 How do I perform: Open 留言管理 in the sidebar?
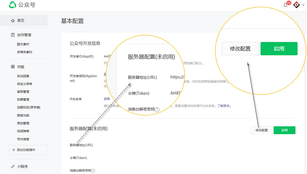23,92
